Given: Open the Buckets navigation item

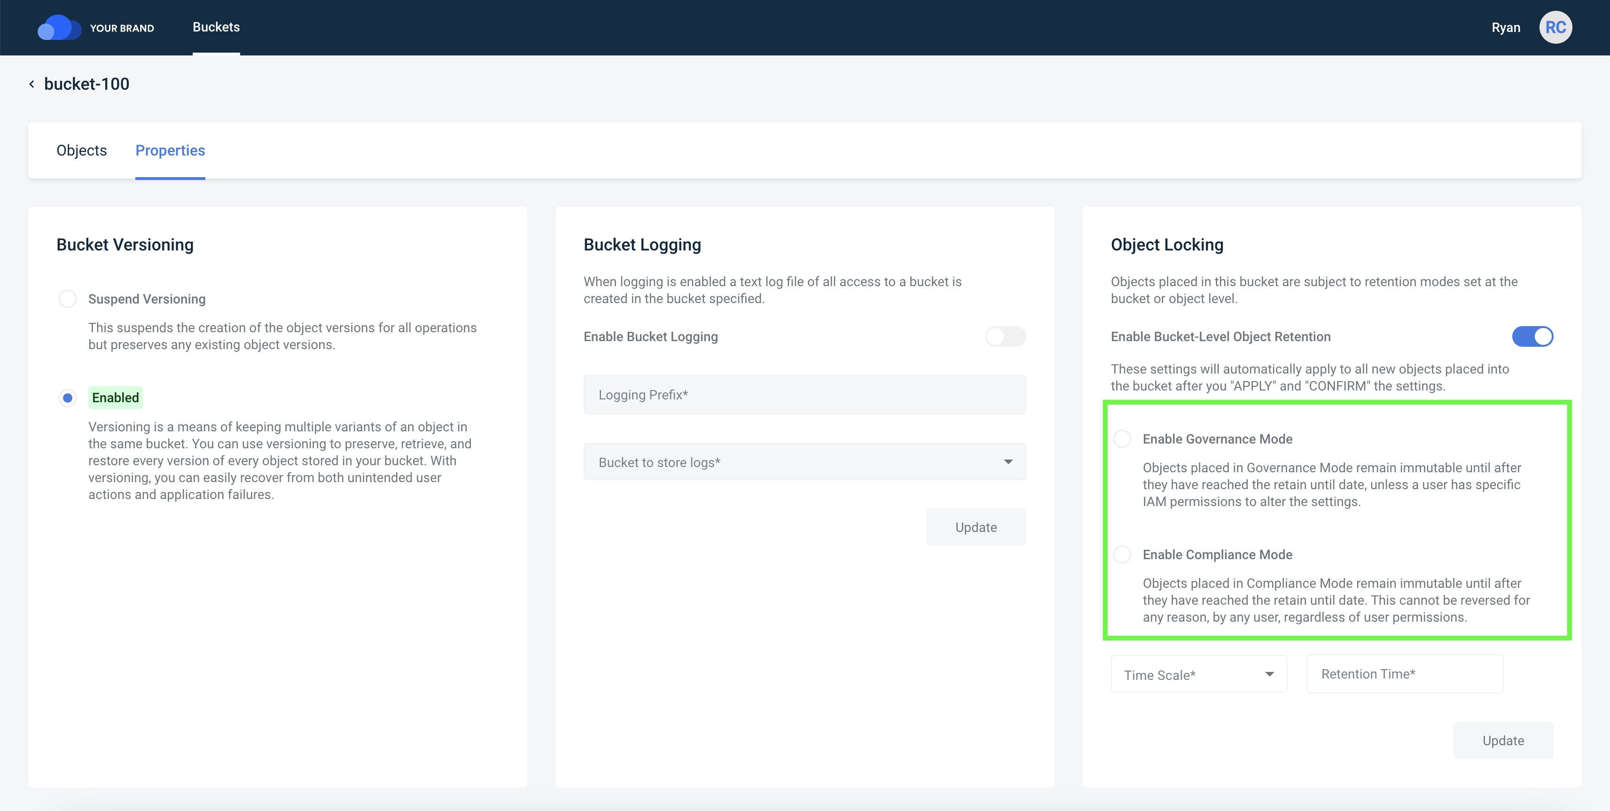Looking at the screenshot, I should point(216,27).
